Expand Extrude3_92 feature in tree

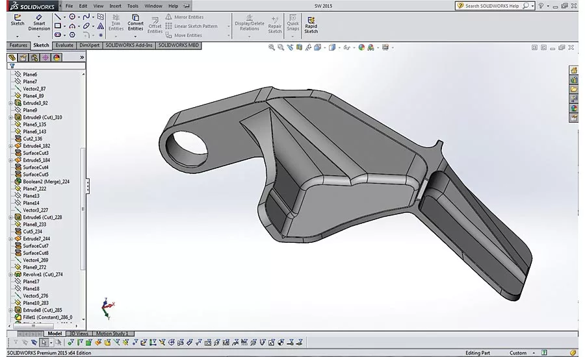point(11,103)
